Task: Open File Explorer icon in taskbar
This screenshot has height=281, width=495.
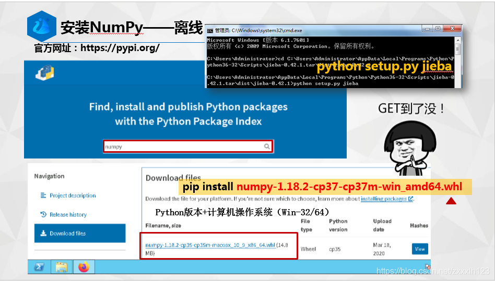Action: [61, 267]
